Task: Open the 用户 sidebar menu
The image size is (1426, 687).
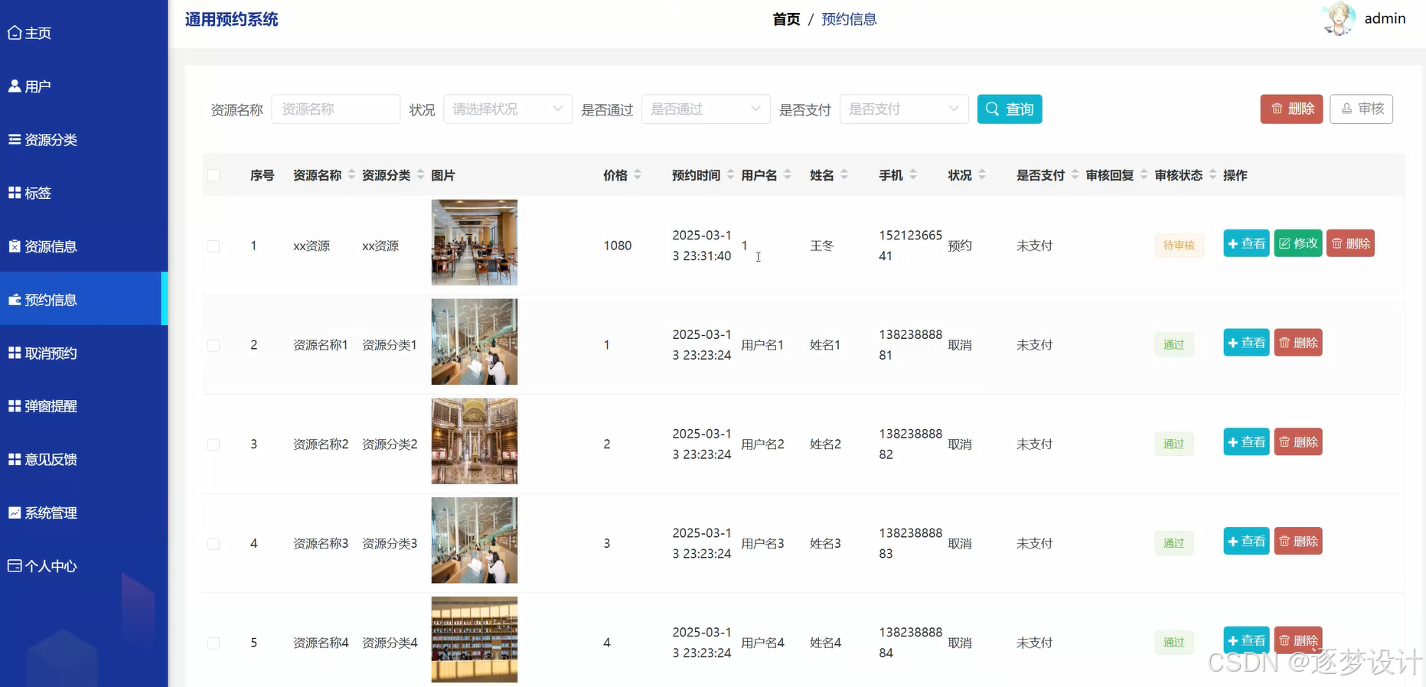Action: click(83, 86)
